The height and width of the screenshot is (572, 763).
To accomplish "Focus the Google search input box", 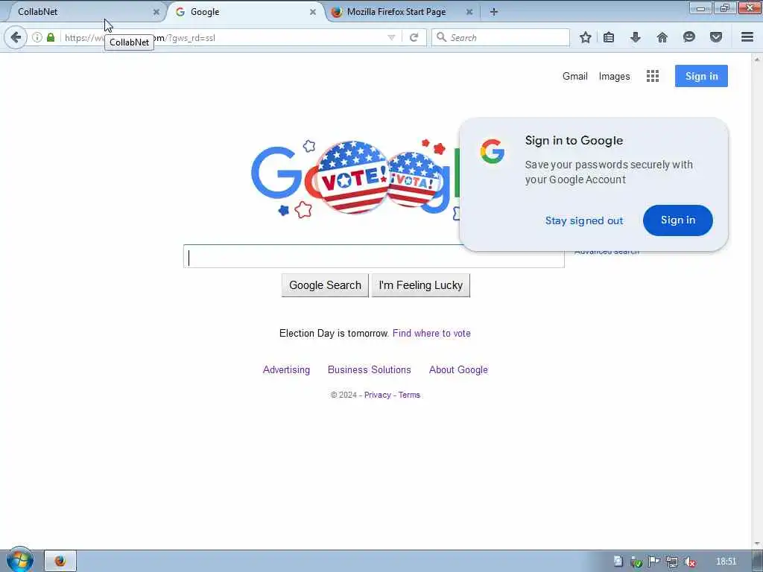I will 374,256.
